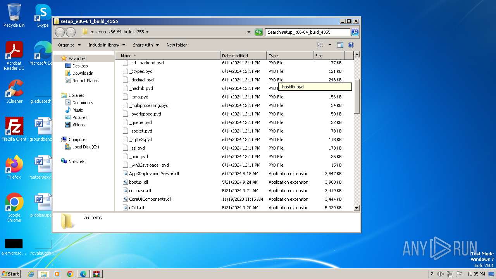Click scrollbar up arrow in file list
Image resolution: width=496 pixels, height=279 pixels.
point(357,55)
